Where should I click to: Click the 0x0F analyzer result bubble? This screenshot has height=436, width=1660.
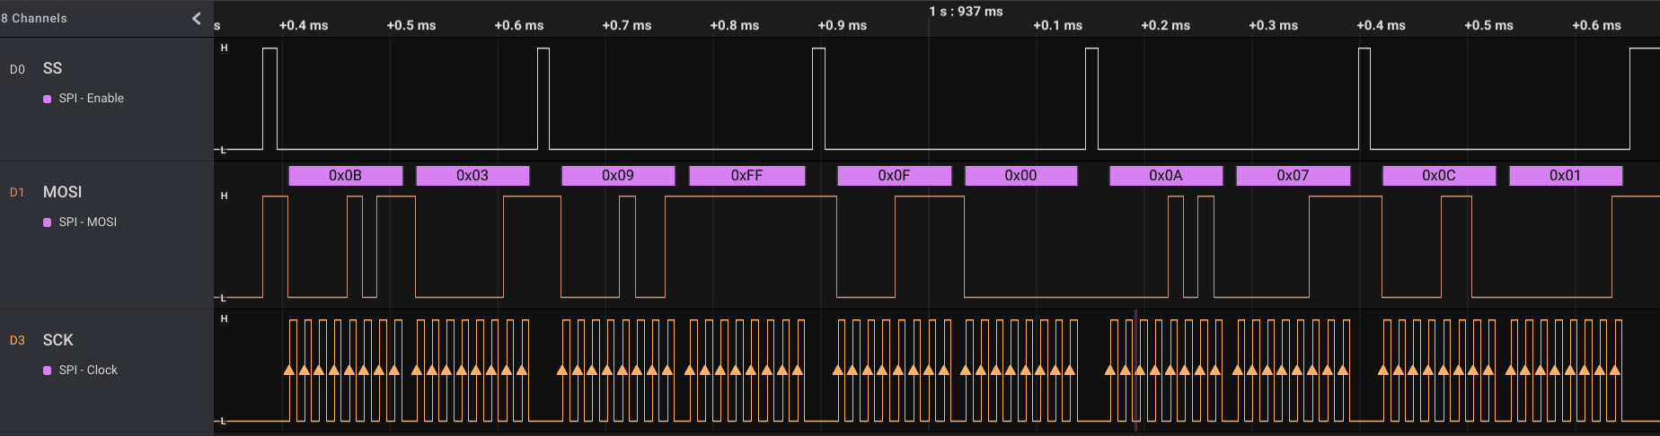pos(894,176)
